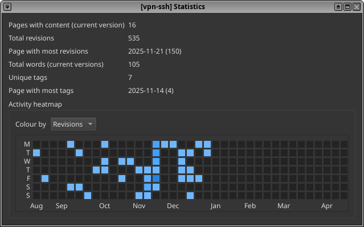The image size is (364, 227).
Task: Click the 'M' weekday row label
Action: coord(27,144)
